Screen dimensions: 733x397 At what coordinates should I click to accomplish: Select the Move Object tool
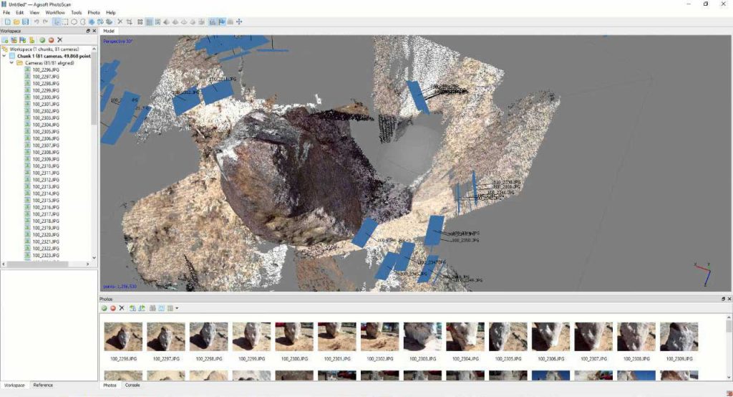pyautogui.click(x=92, y=21)
